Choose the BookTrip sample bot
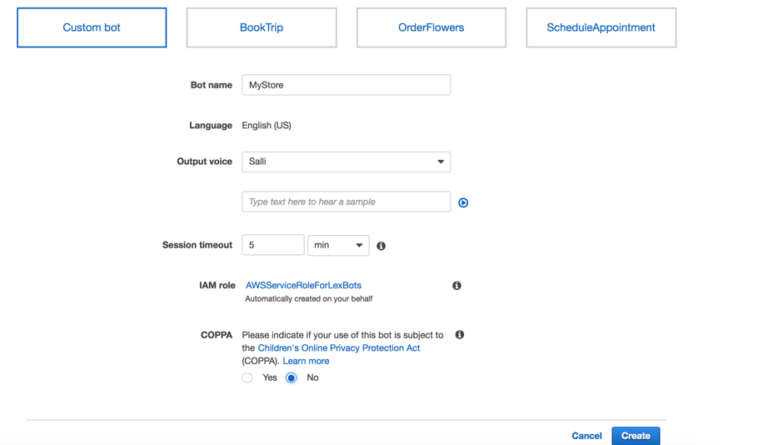 262,27
